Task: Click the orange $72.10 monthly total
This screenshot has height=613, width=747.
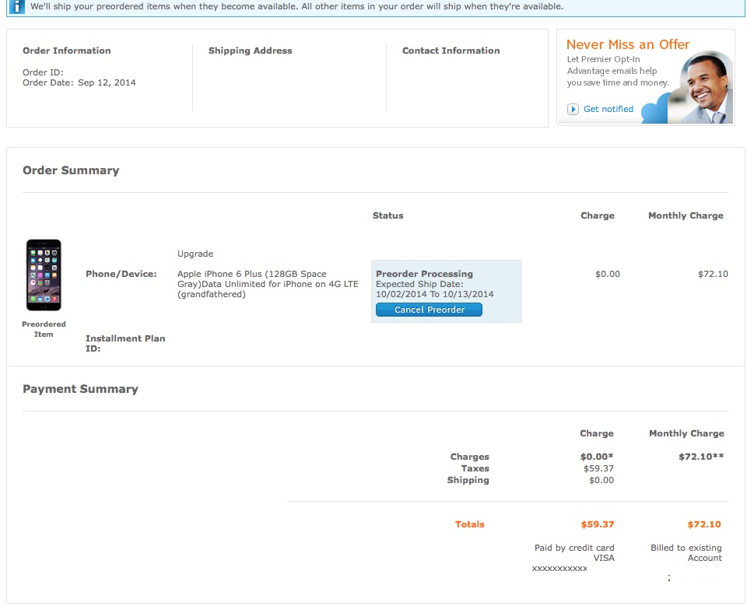Action: click(704, 524)
